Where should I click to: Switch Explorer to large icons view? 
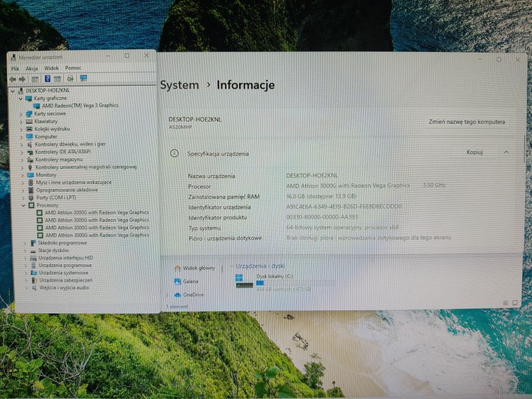[x=515, y=303]
